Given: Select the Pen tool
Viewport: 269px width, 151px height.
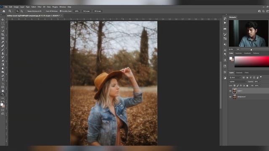Looking at the screenshot, I should tap(3, 76).
